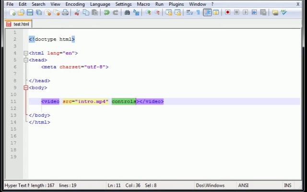Toggle show all characters pilcrow icon
307x192 pixels.
[x=198, y=12]
